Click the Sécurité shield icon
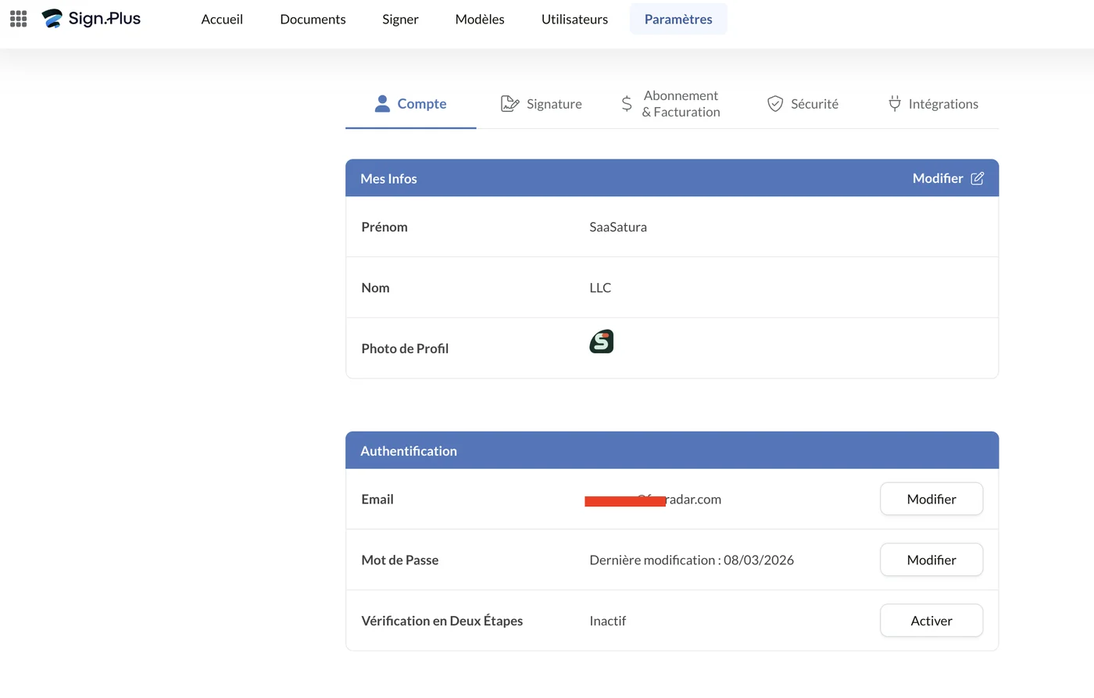Screen dimensions: 1094x698 coord(775,104)
